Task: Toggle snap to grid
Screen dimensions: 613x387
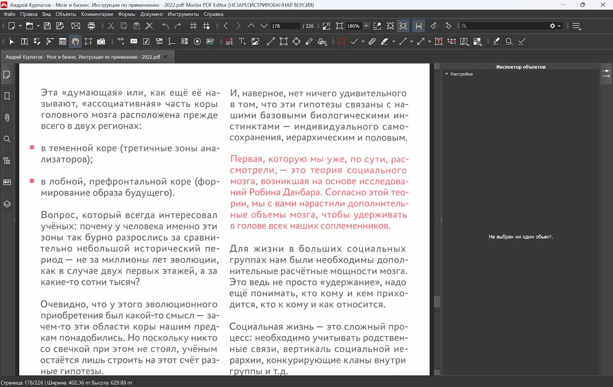Action: coord(206,26)
